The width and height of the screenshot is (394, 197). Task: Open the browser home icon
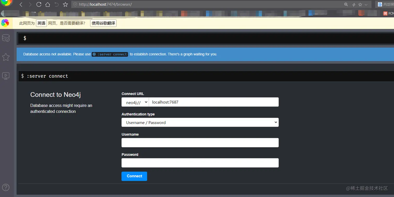47,4
